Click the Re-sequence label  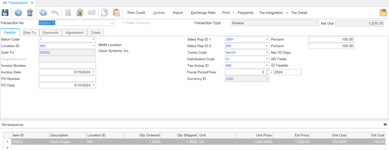13,125
